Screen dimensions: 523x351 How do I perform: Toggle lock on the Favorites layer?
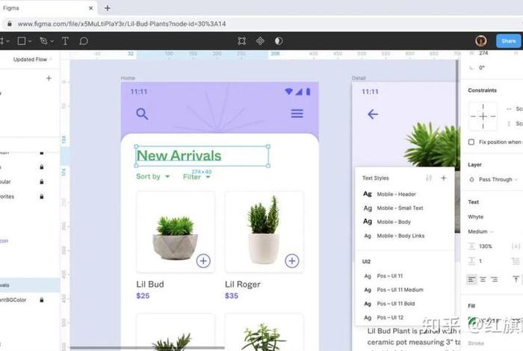tap(42, 196)
